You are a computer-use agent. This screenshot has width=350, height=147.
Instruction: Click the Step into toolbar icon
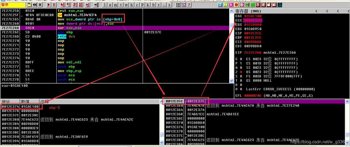pos(63,5)
